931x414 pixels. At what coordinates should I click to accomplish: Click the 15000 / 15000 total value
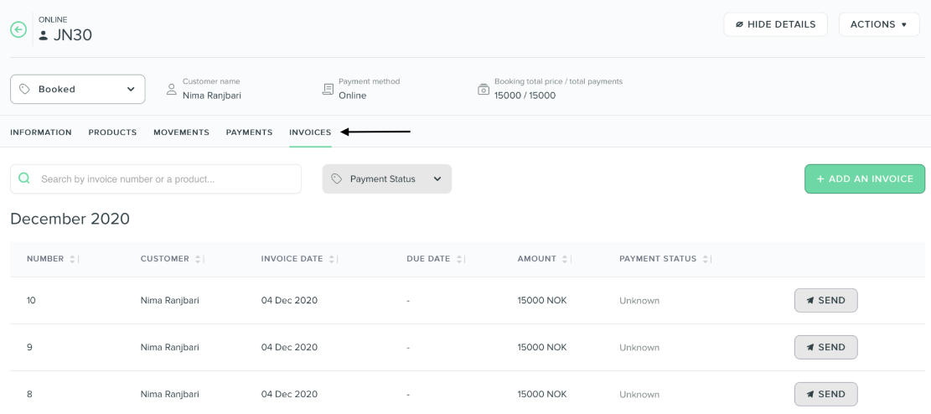pos(525,95)
